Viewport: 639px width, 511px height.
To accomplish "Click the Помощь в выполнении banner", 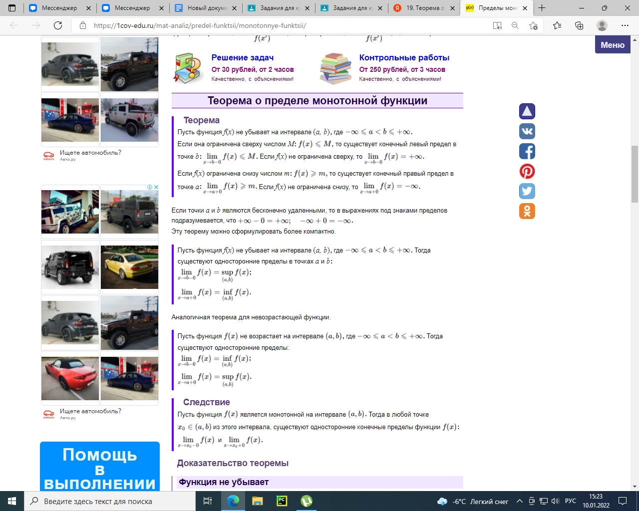I will pyautogui.click(x=100, y=466).
